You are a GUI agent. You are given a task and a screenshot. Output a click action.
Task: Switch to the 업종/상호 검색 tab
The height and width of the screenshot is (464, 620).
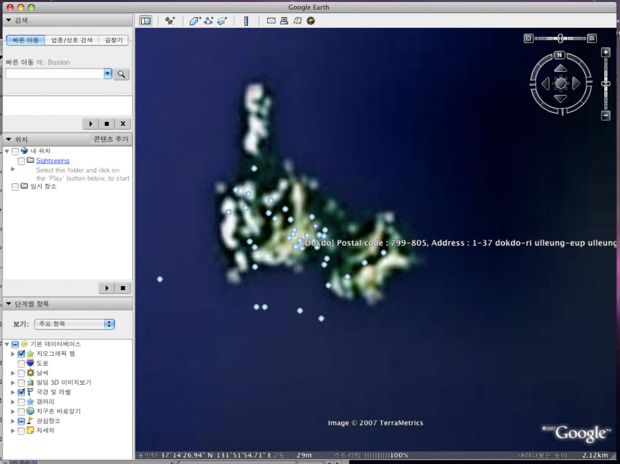pyautogui.click(x=72, y=40)
